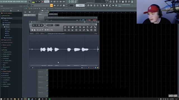Open the plugin picker plug icon
This screenshot has width=179, height=100.
pyautogui.click(x=107, y=5)
